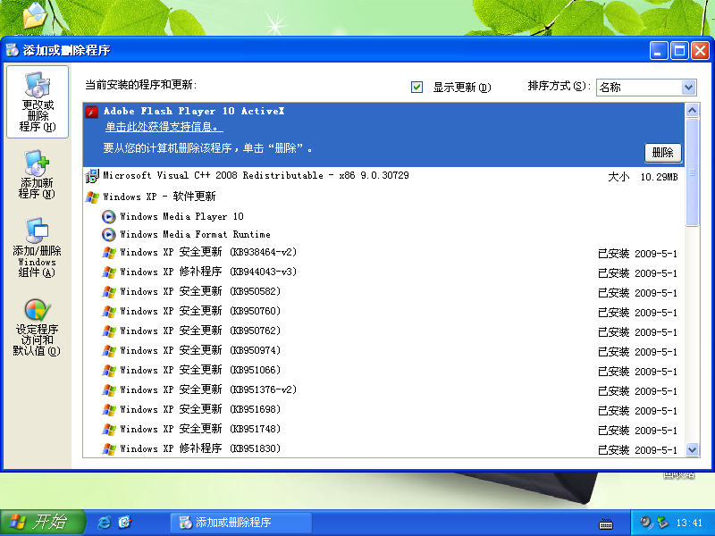Viewport: 715px width, 536px height.
Task: Select the Windows XP - 软件更新 row
Action: point(383,197)
